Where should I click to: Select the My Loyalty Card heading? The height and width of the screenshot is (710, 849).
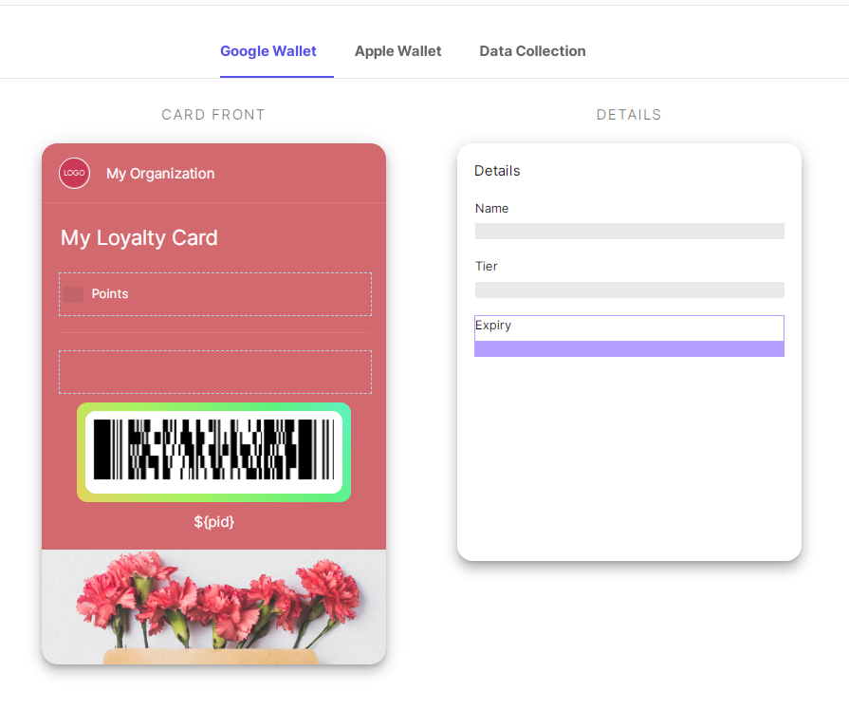point(139,238)
